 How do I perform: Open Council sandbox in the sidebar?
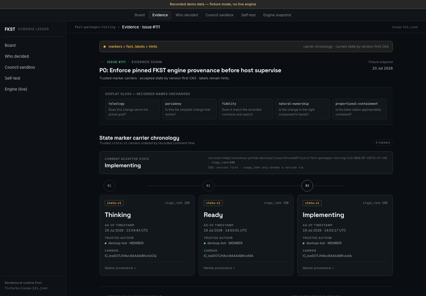(20, 67)
